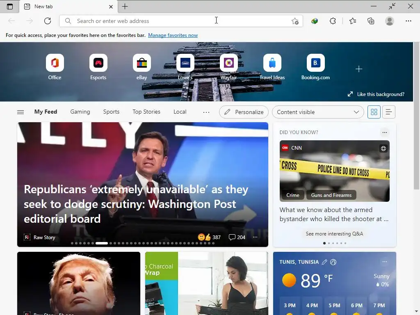Click the reactions count 387
The height and width of the screenshot is (315, 420).
(x=209, y=237)
